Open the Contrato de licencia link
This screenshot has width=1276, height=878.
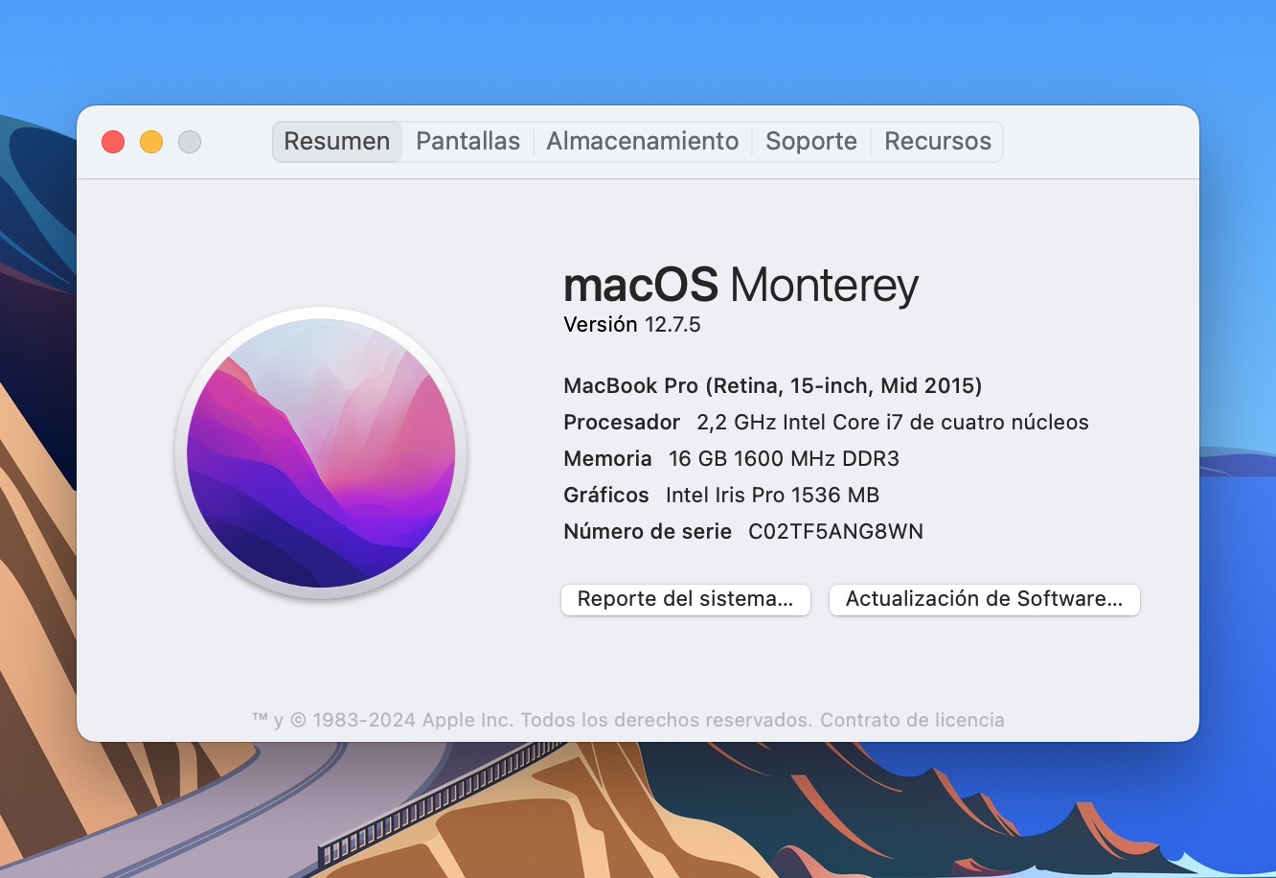tap(912, 720)
